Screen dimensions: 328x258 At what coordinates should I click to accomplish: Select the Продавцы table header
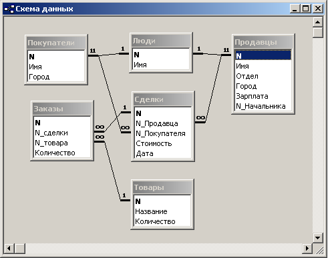coord(263,42)
